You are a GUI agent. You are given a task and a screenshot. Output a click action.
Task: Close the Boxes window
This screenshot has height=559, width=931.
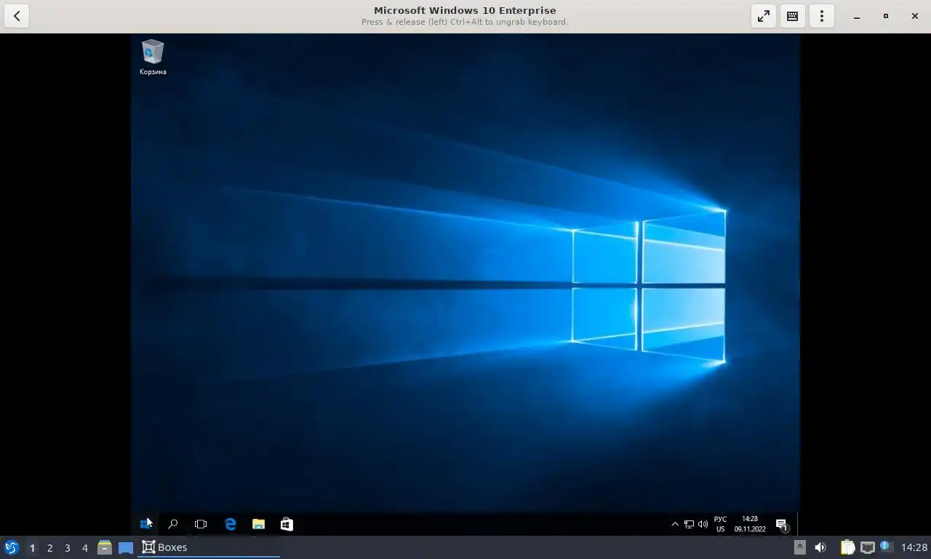click(914, 16)
